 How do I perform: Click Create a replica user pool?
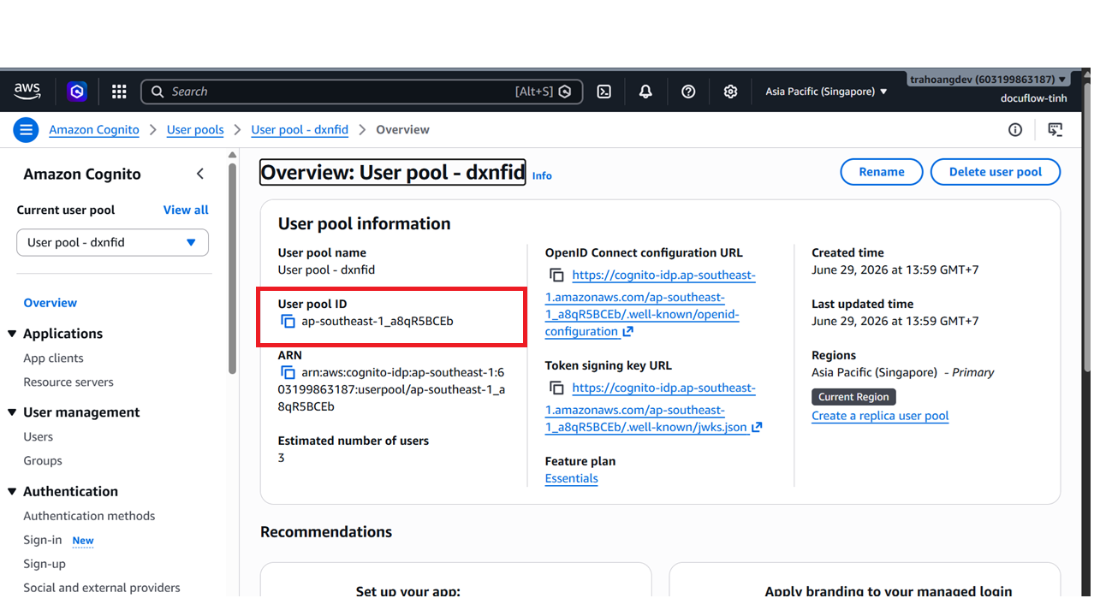pos(880,416)
